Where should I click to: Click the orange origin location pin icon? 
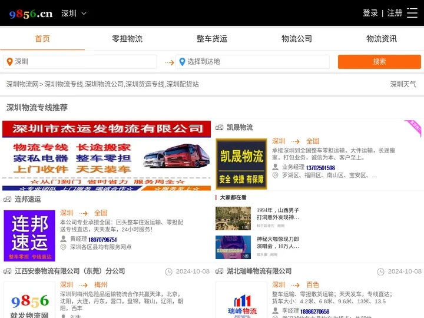pyautogui.click(x=10, y=62)
